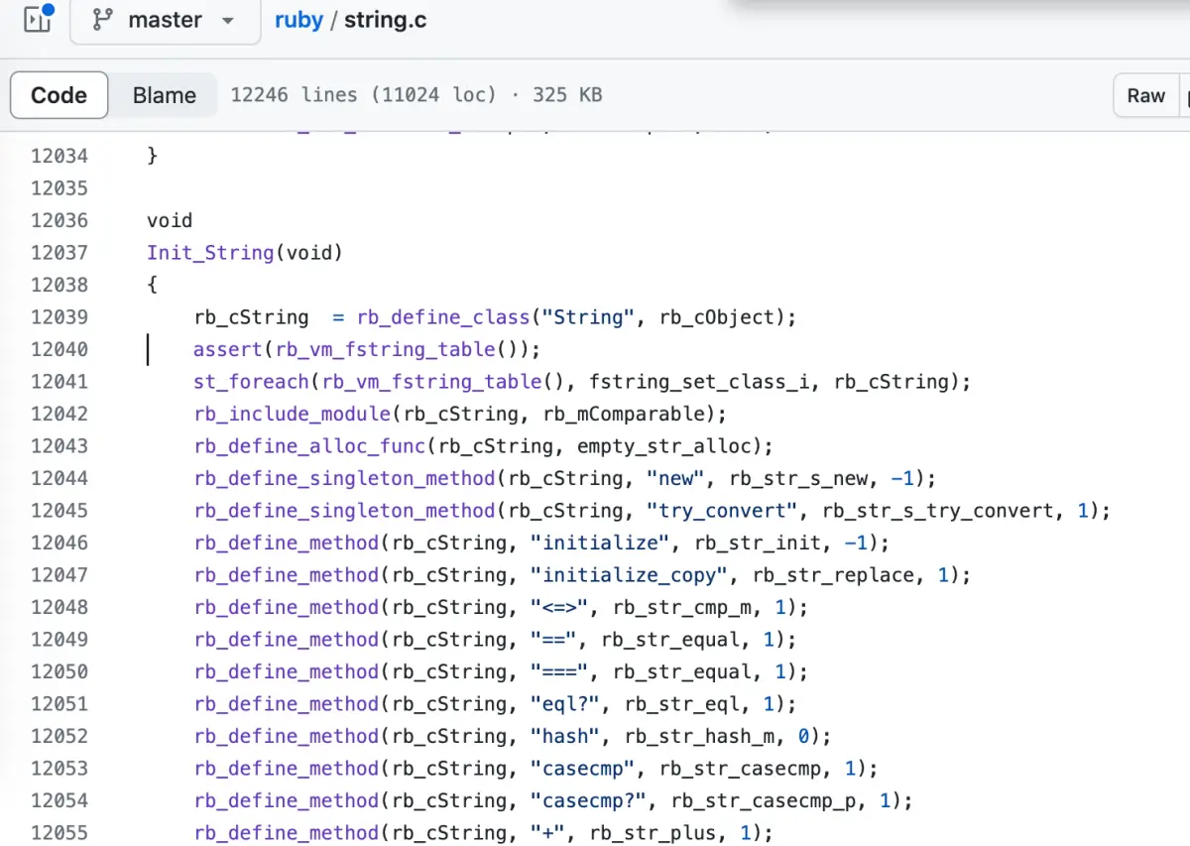The width and height of the screenshot is (1190, 846).
Task: Click the "eql?" string literal
Action: click(565, 704)
